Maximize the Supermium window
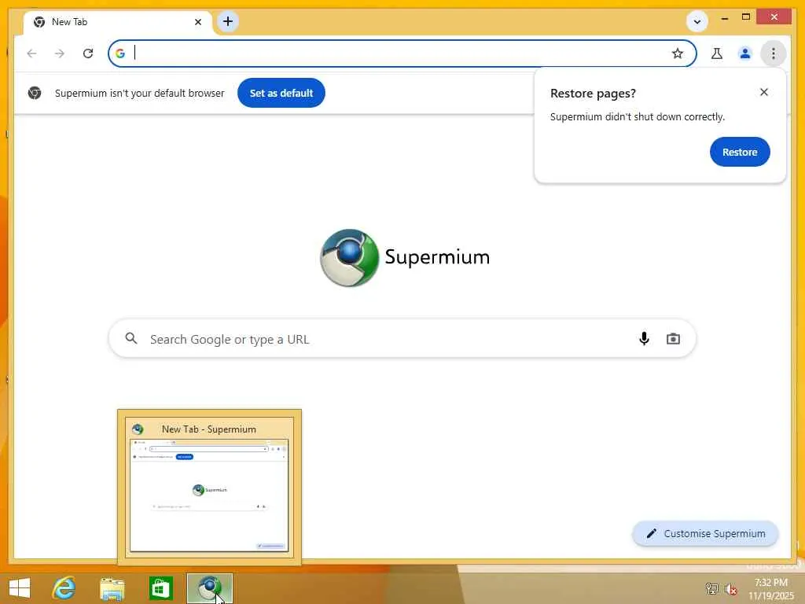This screenshot has width=805, height=604. pyautogui.click(x=746, y=17)
